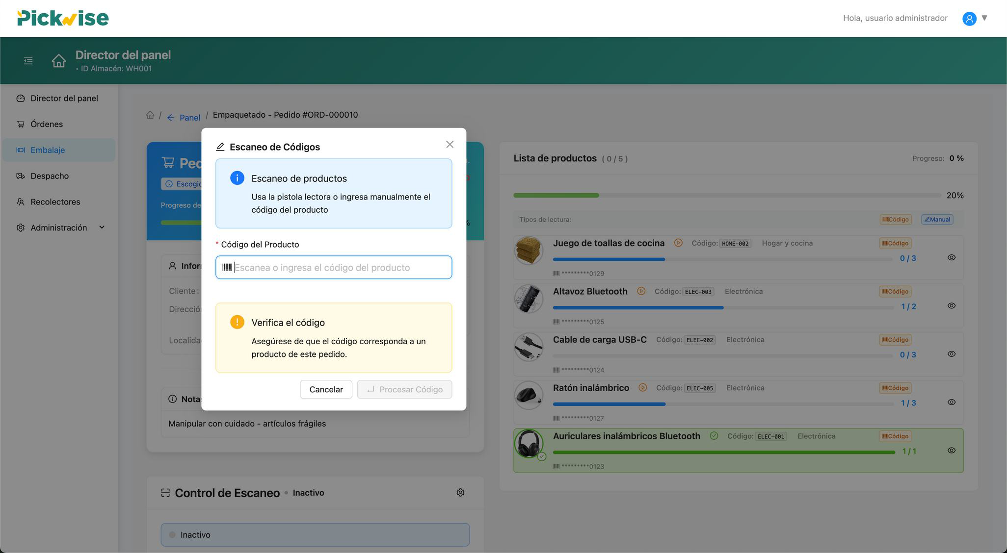
Task: Click the sidebar collapse menu icon
Action: [x=28, y=61]
